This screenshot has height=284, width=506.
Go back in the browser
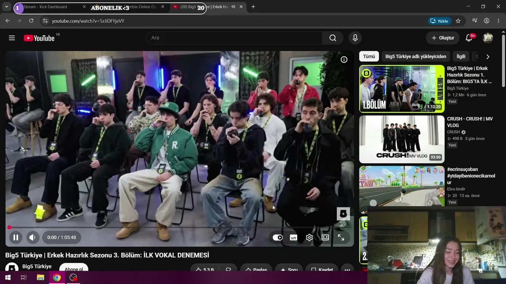pos(8,21)
